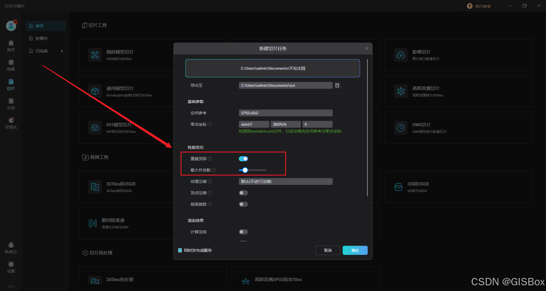The height and width of the screenshot is (291, 546).
Task: Close the 新建切片任务 dialog
Action: (x=367, y=48)
